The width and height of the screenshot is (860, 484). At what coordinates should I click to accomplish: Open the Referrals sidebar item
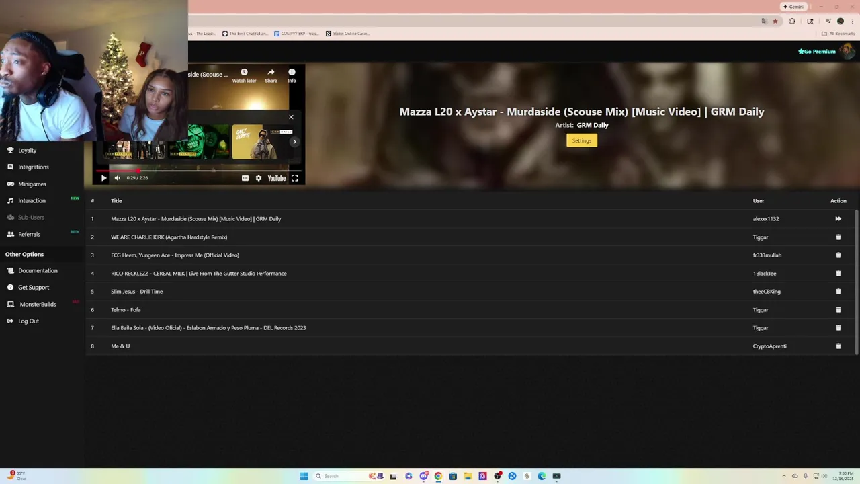pos(29,235)
